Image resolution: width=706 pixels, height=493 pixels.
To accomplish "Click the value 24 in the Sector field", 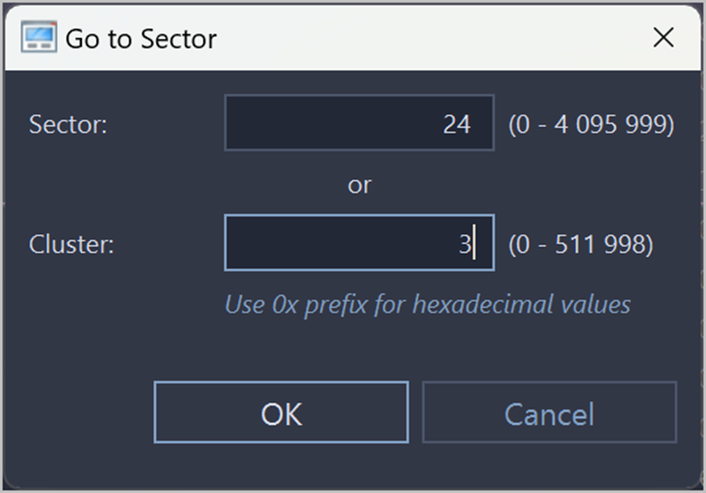I will click(456, 124).
